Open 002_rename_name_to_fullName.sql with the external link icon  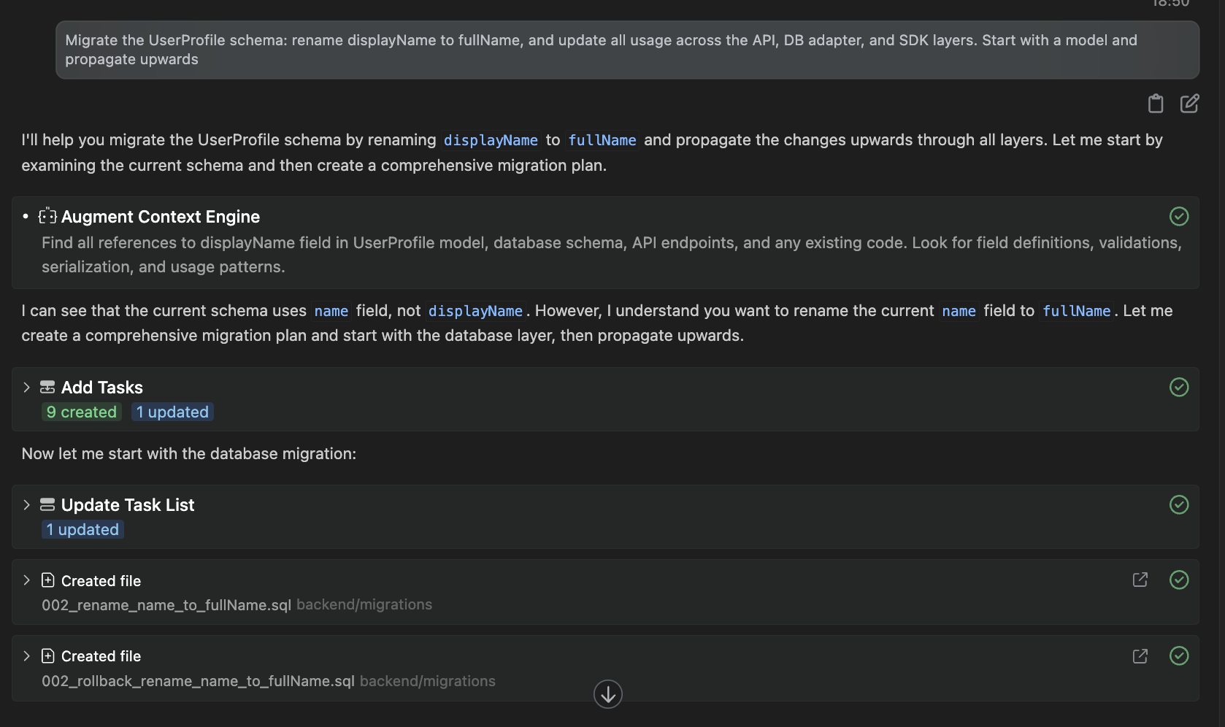coord(1140,580)
